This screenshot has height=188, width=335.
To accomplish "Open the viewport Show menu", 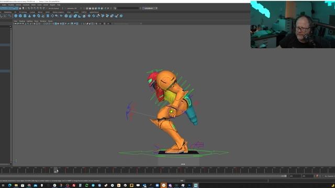I will tap(36, 21).
